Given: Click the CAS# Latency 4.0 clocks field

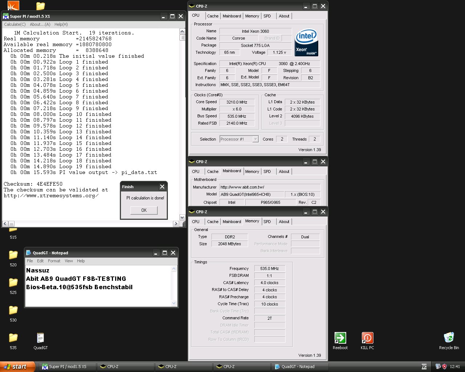Looking at the screenshot, I should 270,283.
